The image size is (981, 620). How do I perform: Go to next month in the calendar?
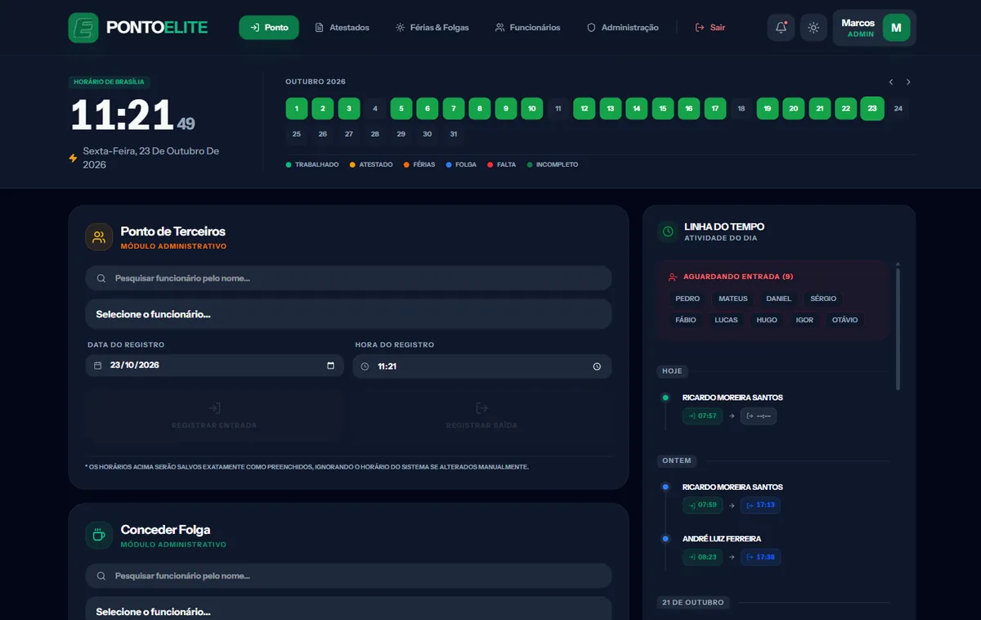(x=908, y=82)
